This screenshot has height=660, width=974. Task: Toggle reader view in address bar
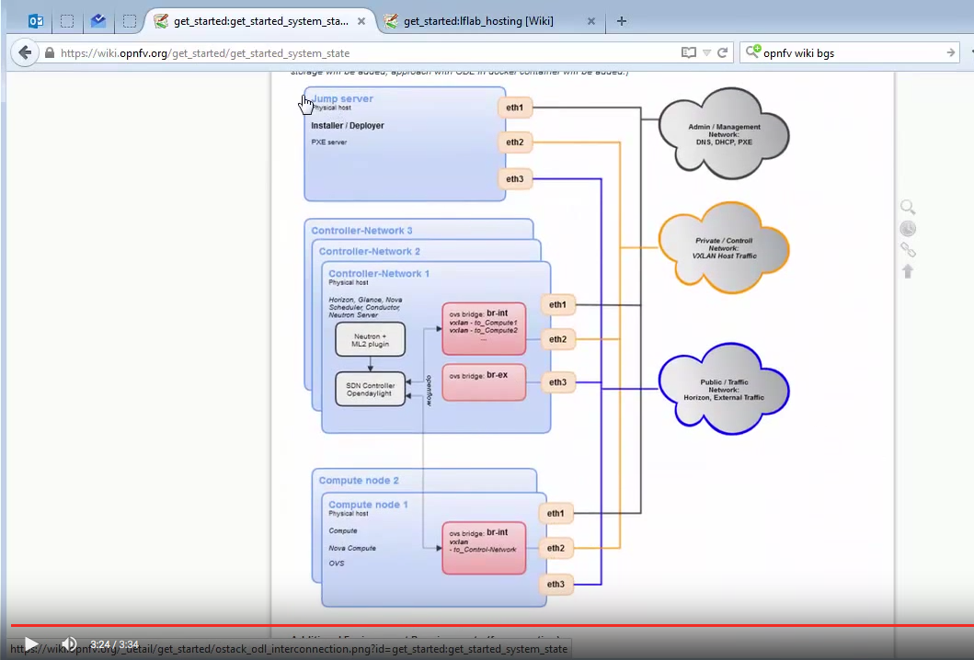(x=688, y=52)
